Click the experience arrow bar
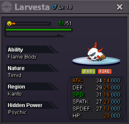The image size is (129, 124). point(35,36)
